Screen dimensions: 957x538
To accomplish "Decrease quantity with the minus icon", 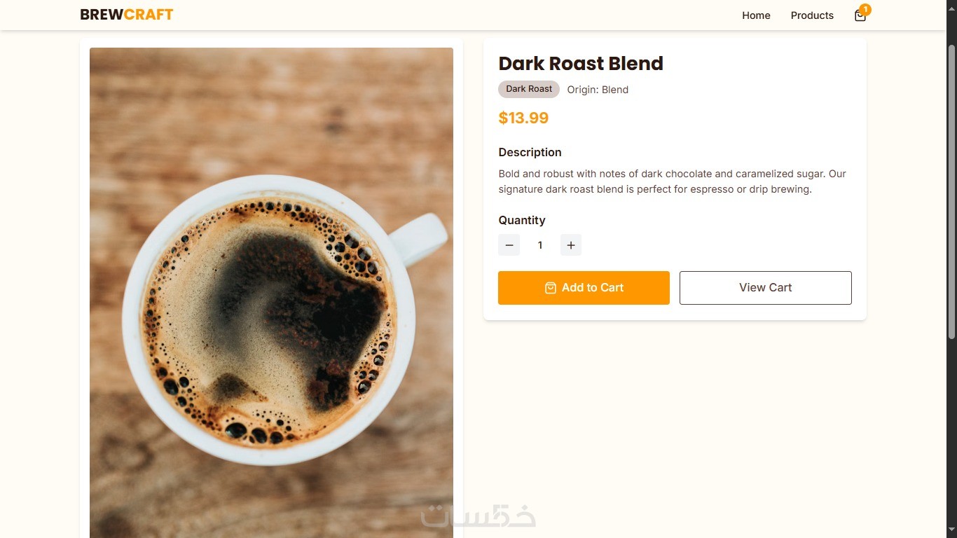I will coord(509,245).
